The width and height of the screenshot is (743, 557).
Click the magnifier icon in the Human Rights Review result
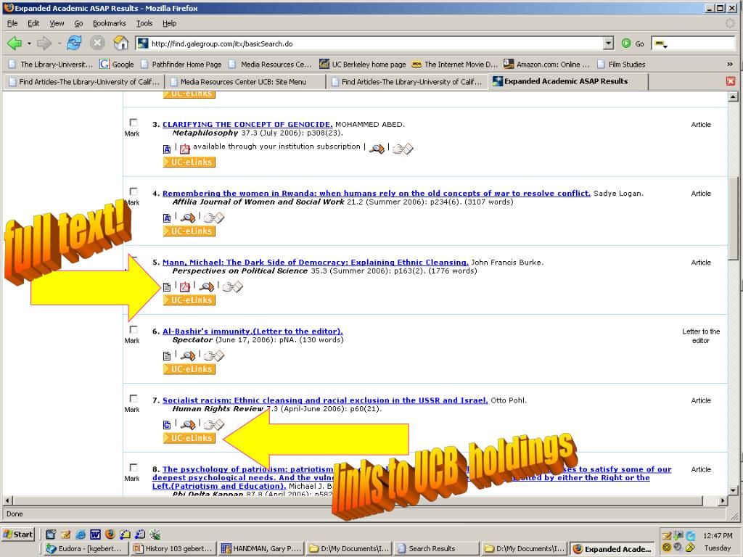tap(188, 425)
